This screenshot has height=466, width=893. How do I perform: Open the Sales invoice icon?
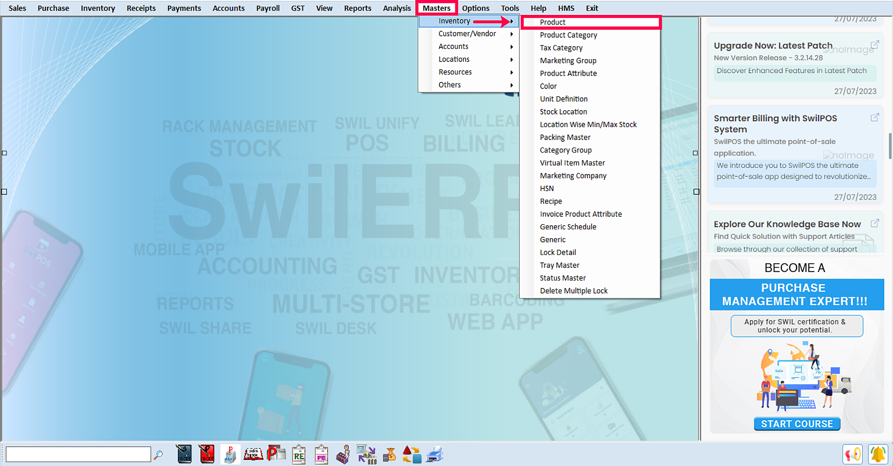pos(184,454)
